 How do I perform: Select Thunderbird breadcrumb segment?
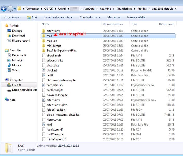(x=124, y=9)
